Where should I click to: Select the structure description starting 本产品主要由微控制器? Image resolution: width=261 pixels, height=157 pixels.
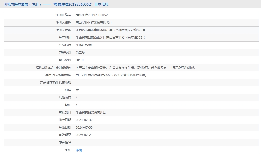[x=136, y=68]
